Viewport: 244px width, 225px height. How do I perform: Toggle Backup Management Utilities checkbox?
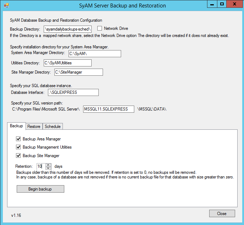pos(18,147)
